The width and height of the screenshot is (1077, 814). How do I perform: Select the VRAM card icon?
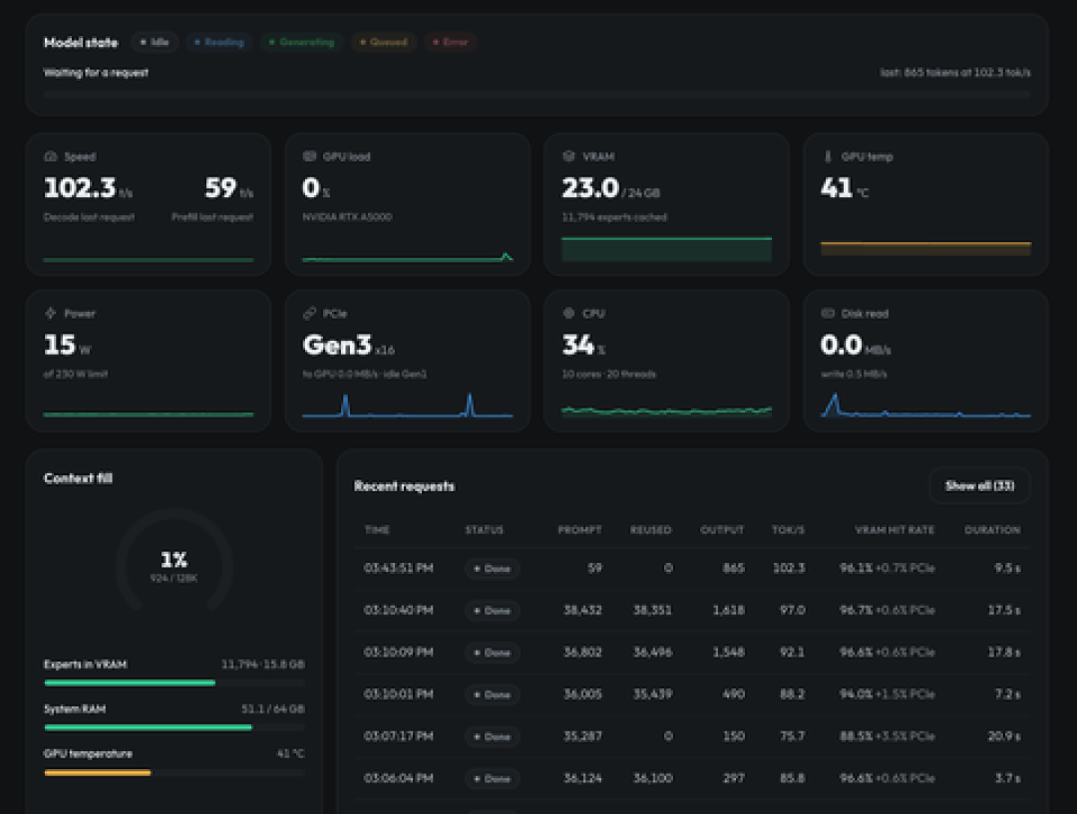(568, 156)
